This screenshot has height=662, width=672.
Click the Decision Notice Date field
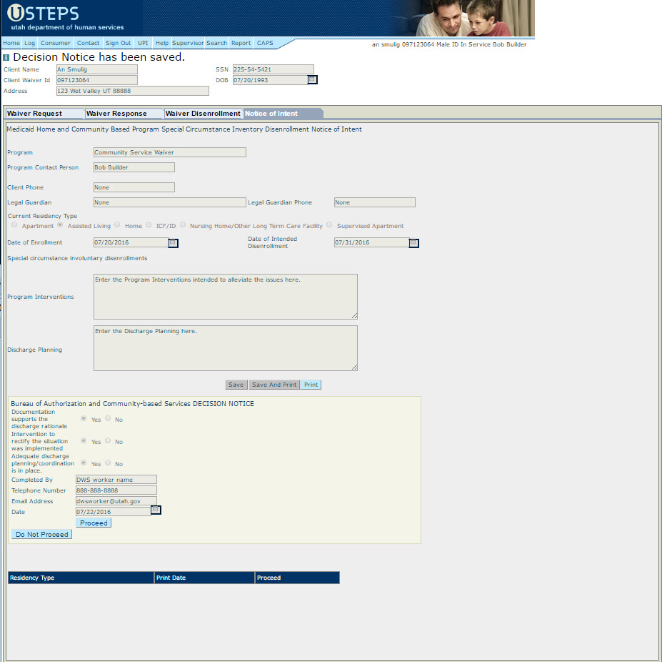tap(113, 512)
